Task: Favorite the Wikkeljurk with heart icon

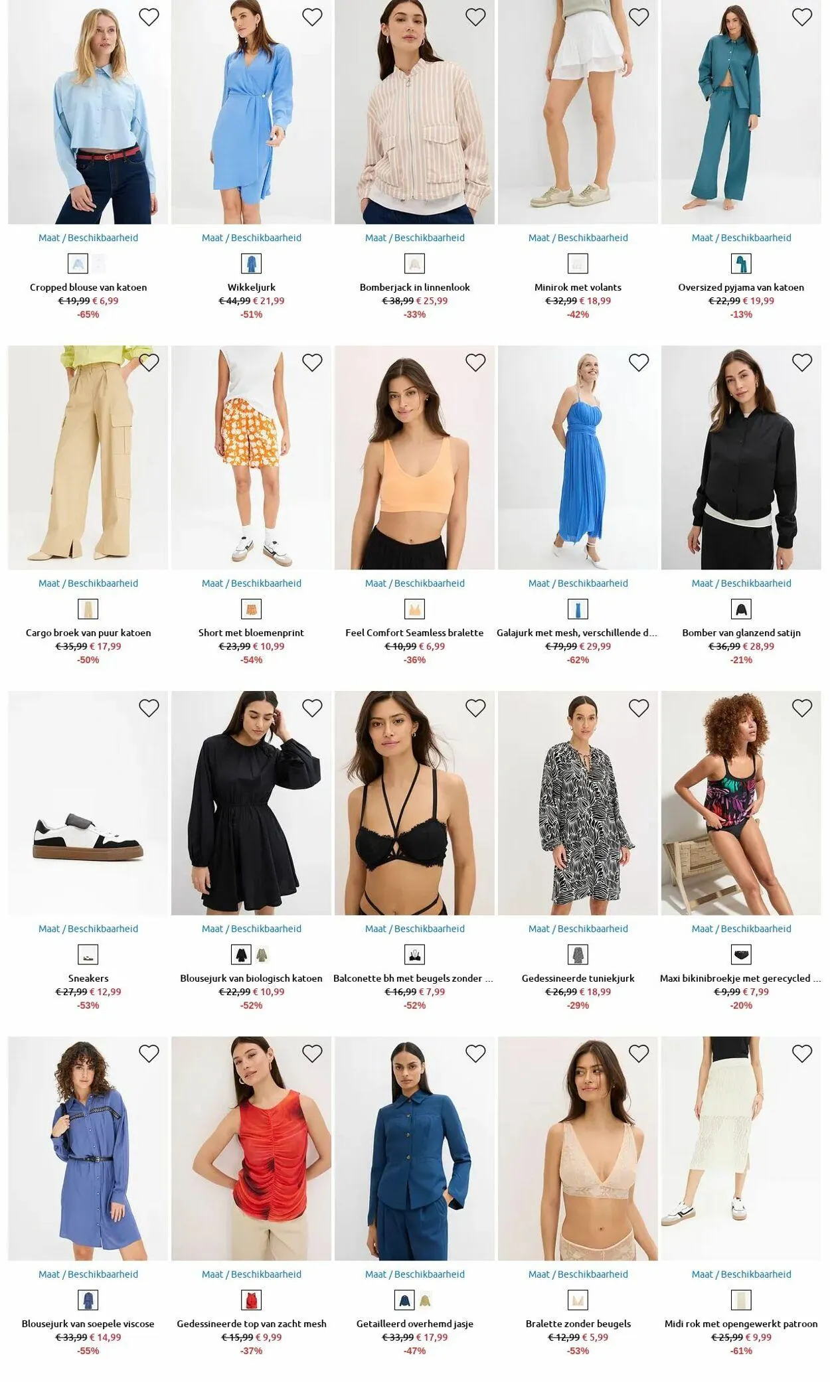Action: 312,17
